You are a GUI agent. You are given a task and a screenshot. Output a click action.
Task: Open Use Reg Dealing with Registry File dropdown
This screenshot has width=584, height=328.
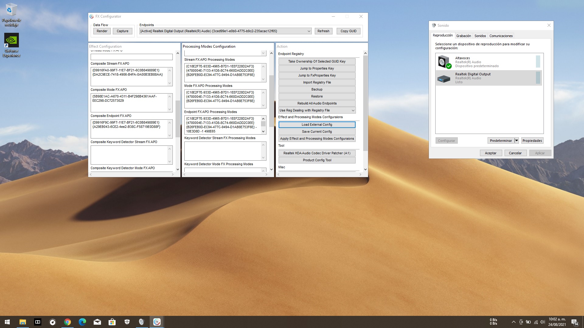[x=317, y=110]
